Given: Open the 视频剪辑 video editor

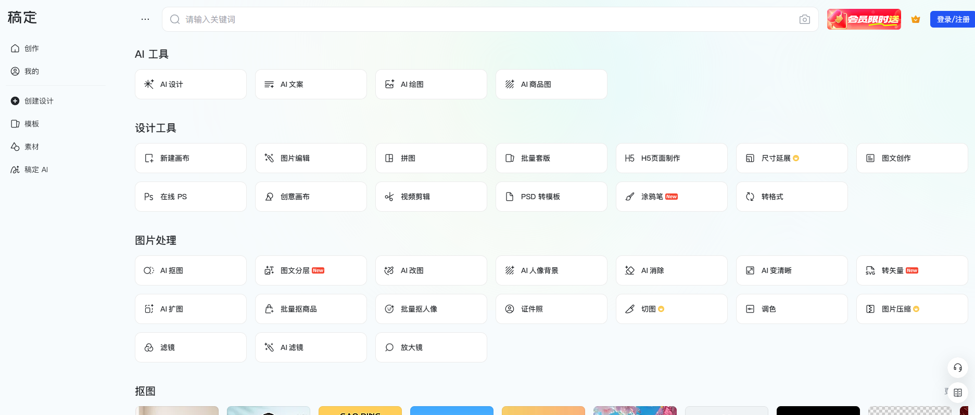Looking at the screenshot, I should coord(431,197).
